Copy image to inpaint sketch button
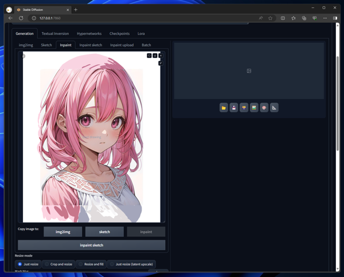The image size is (344, 277). click(92, 245)
